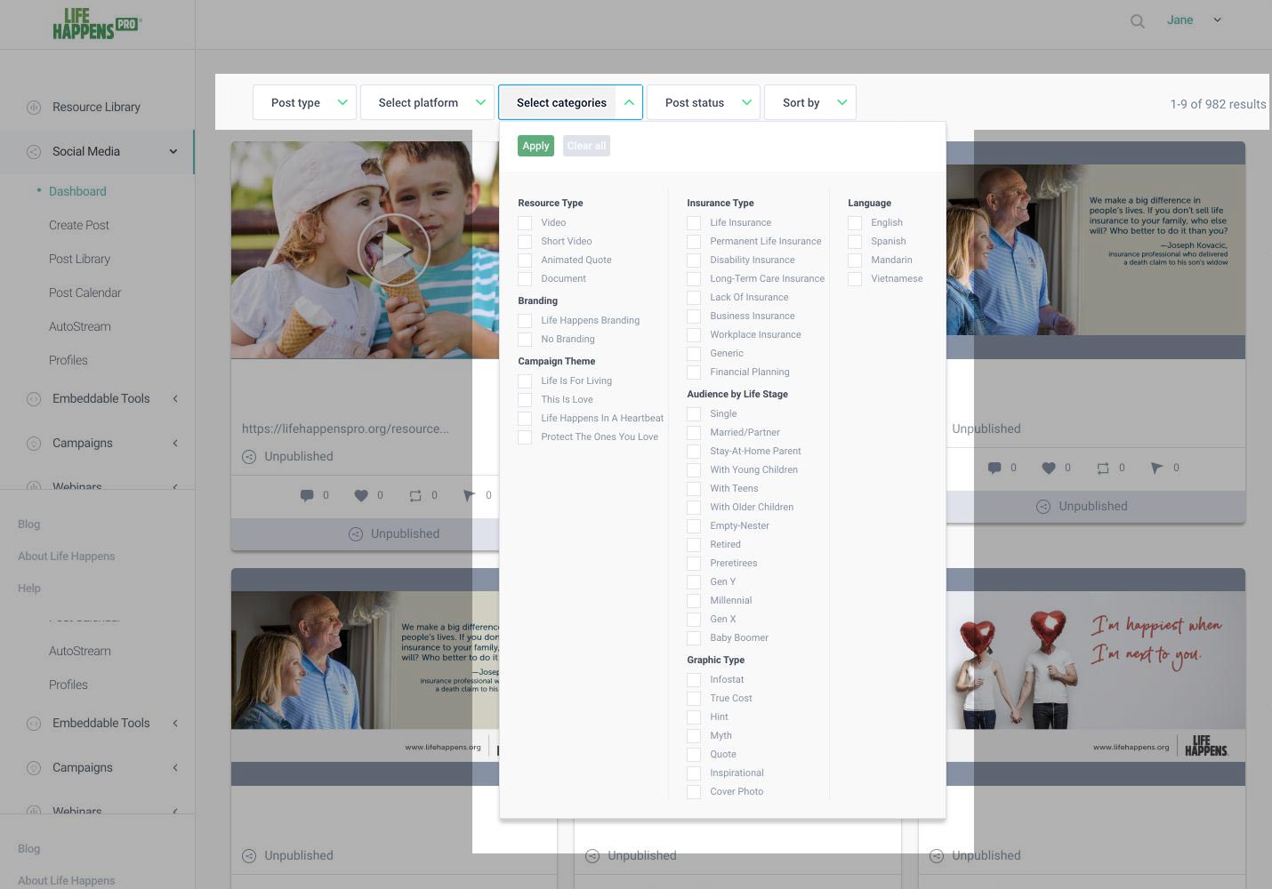Expand the second Campaigns chevron
Screen dimensions: 1272x889
(x=175, y=767)
